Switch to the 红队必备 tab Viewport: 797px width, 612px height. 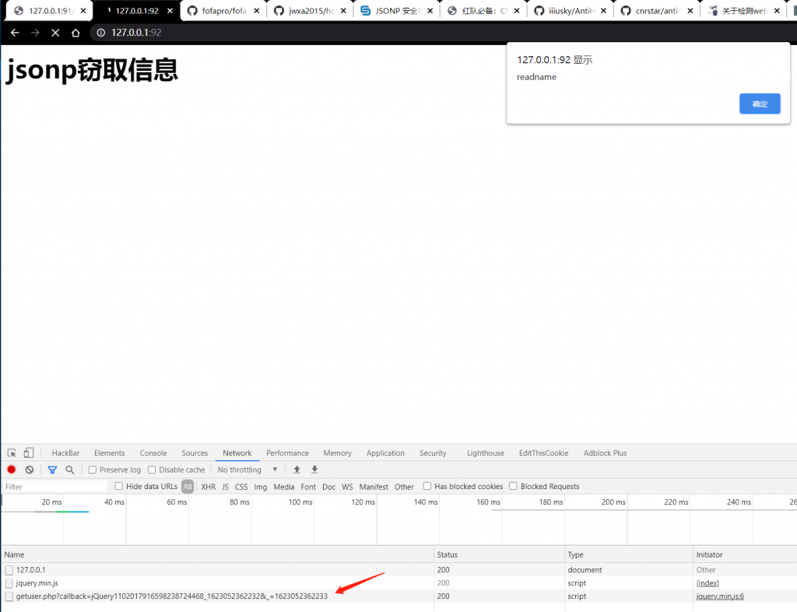483,11
